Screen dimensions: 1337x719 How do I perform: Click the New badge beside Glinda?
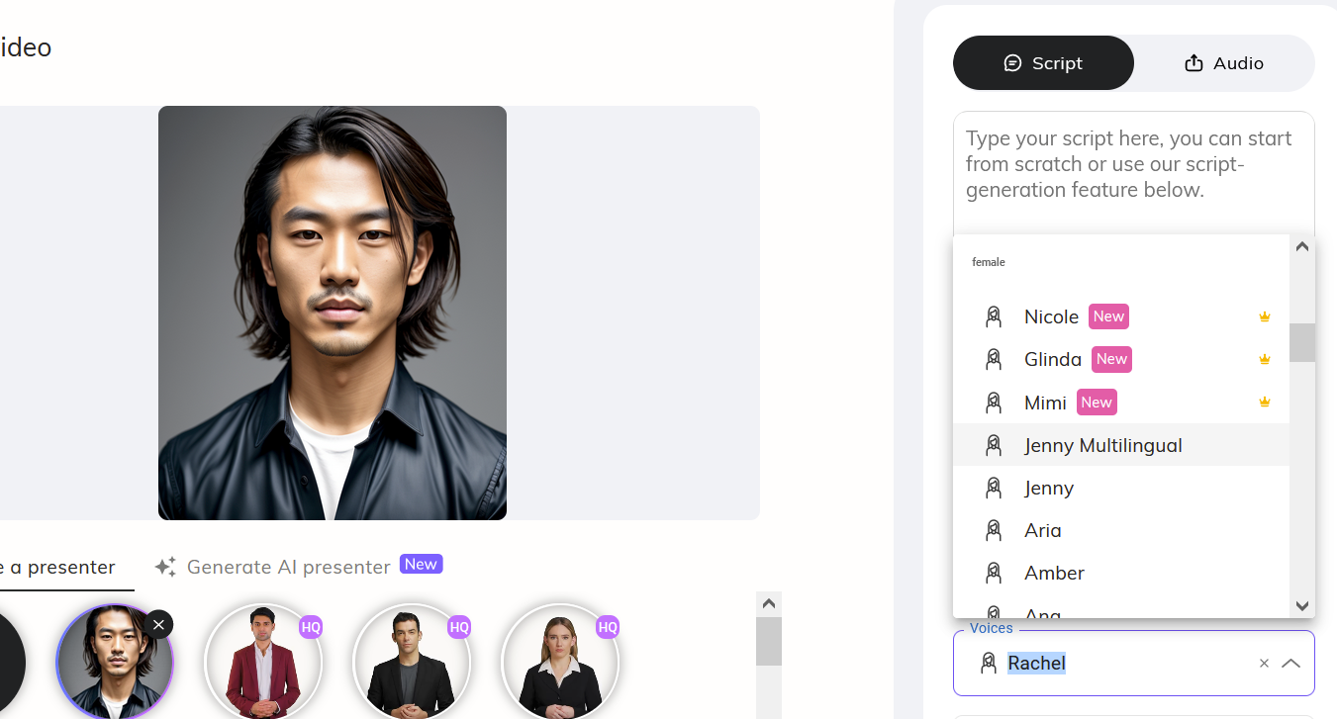click(x=1111, y=359)
